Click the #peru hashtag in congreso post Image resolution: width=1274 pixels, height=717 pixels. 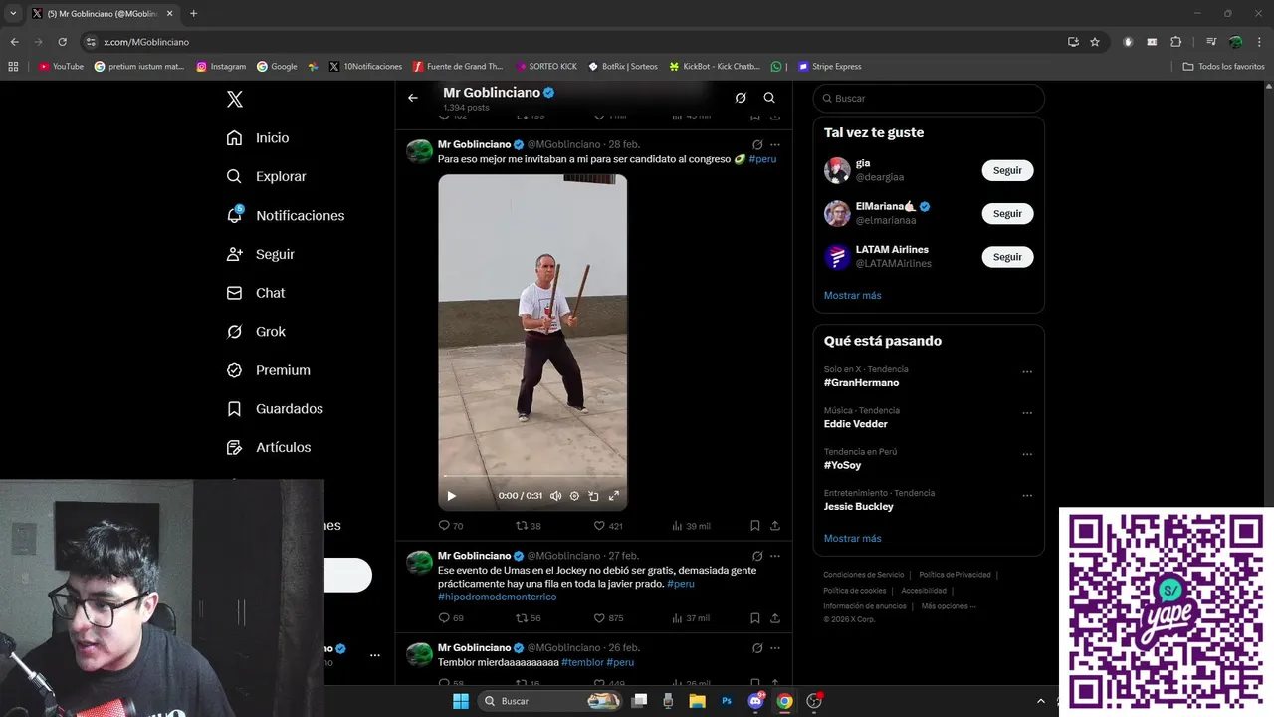pos(762,159)
